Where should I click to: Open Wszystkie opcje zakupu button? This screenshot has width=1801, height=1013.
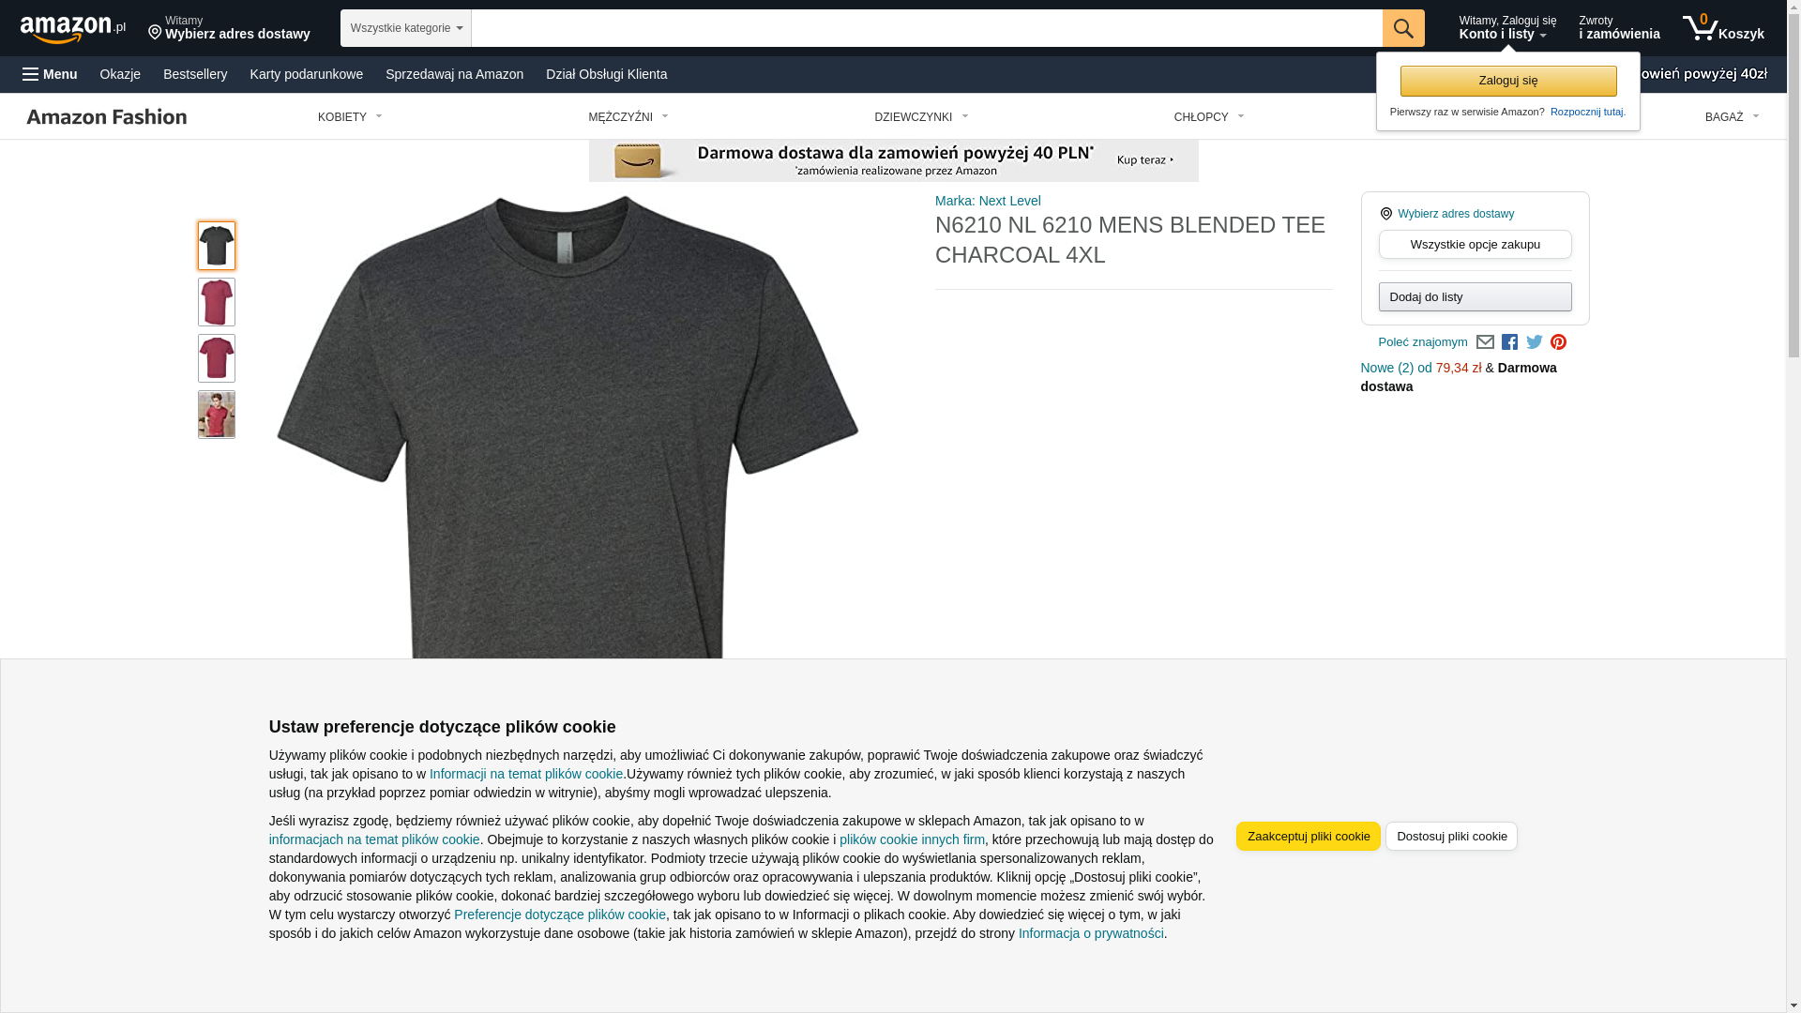click(1475, 245)
